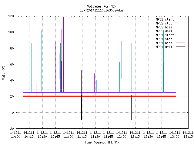Click the 'NPD1 bias' legend label
This screenshot has width=194, height=145.
[164, 43]
